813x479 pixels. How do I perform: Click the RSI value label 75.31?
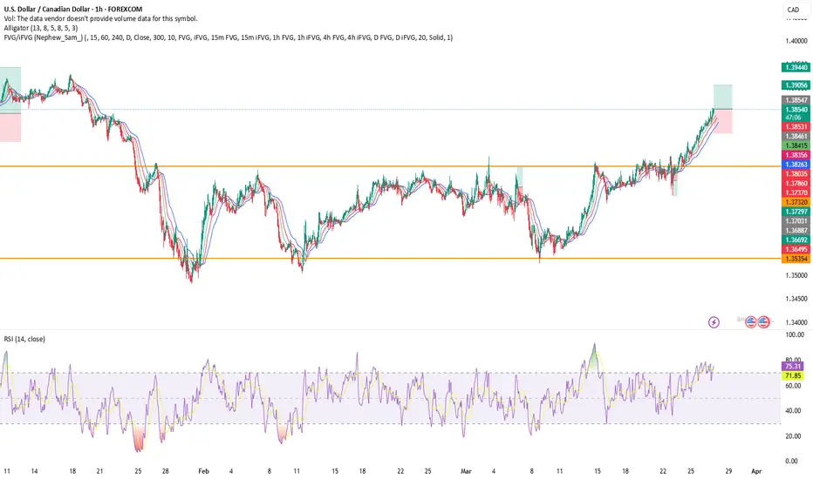pos(793,366)
